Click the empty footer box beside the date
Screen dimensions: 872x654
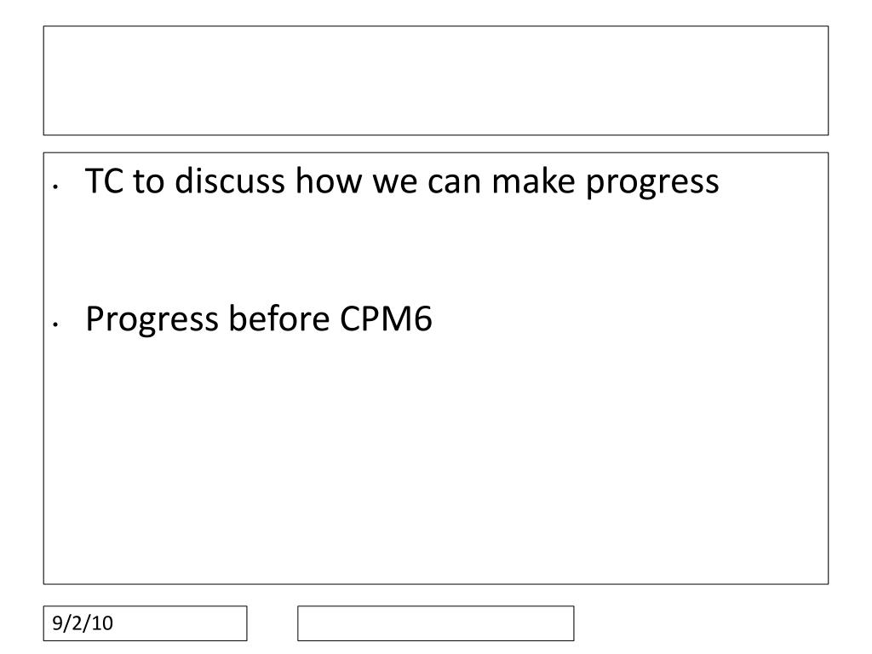435,622
